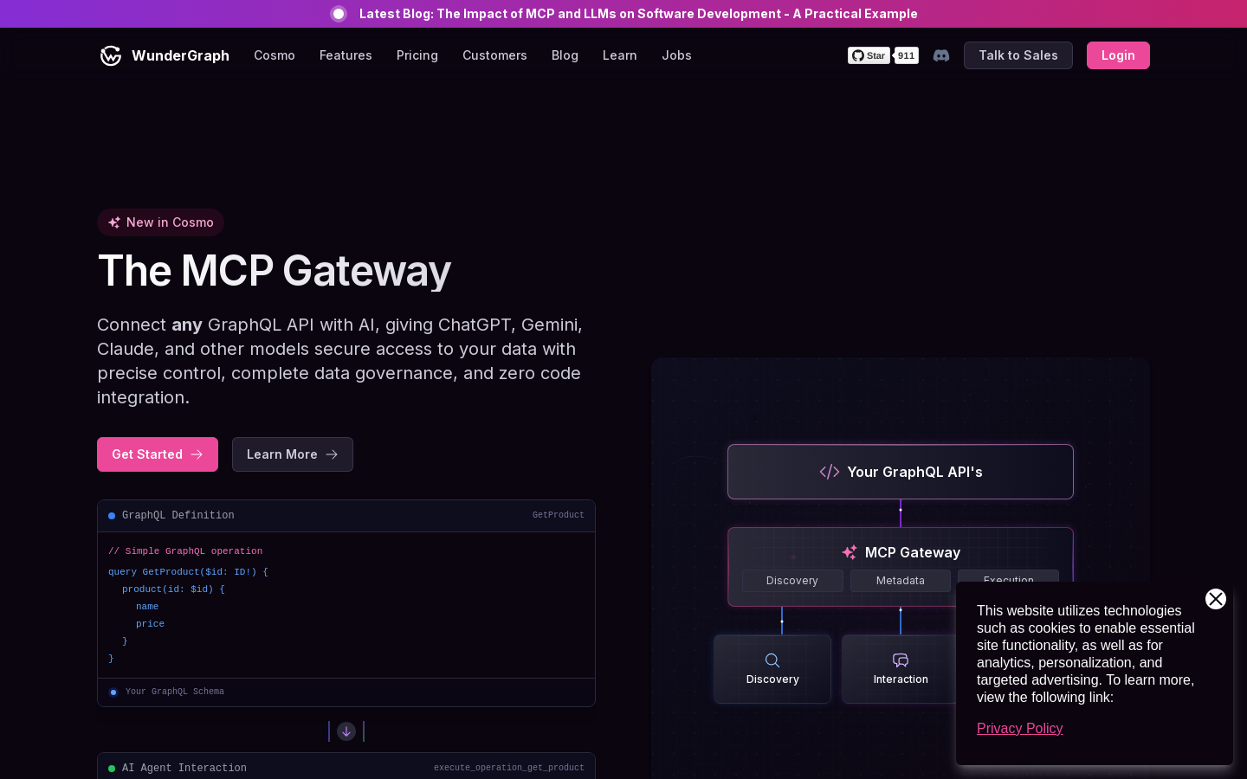Click the Your GraphQL API's box

tap(901, 472)
